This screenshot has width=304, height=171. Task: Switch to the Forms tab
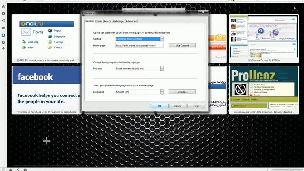click(x=99, y=21)
